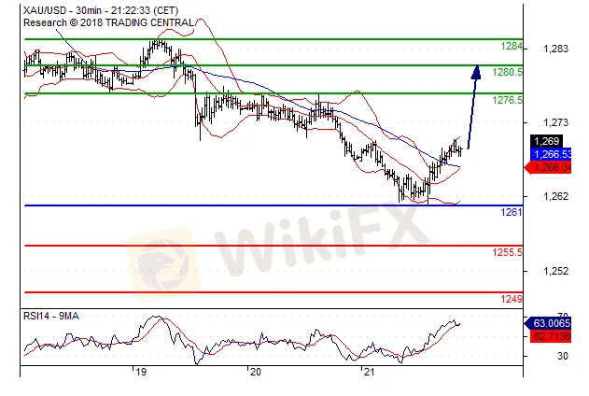The height and width of the screenshot is (396, 589).
Task: Click the 1249 support level label
Action: tap(511, 298)
